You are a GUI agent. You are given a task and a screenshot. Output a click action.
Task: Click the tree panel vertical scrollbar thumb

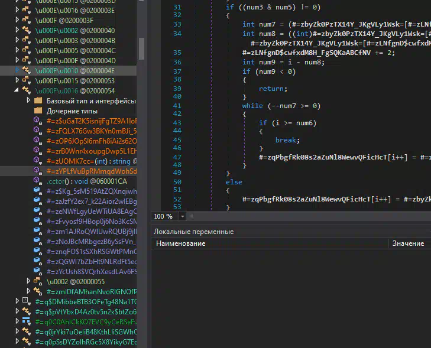pos(141,48)
